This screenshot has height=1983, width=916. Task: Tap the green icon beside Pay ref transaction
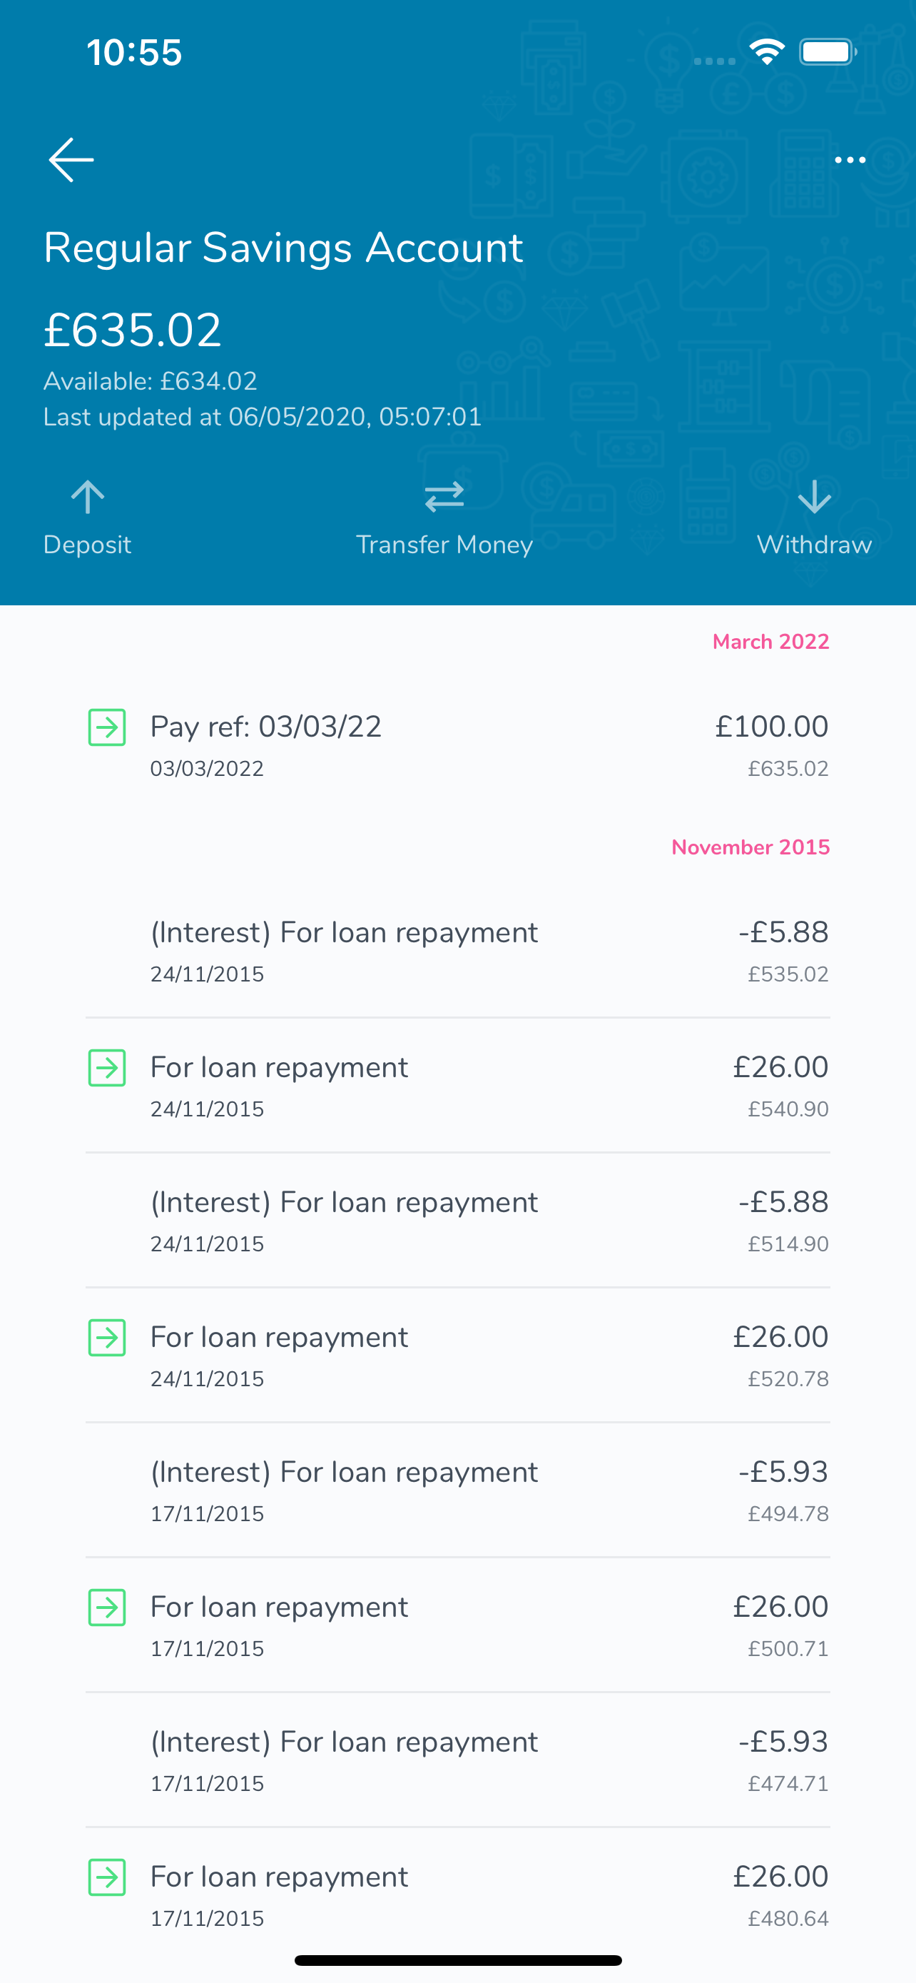pyautogui.click(x=107, y=727)
